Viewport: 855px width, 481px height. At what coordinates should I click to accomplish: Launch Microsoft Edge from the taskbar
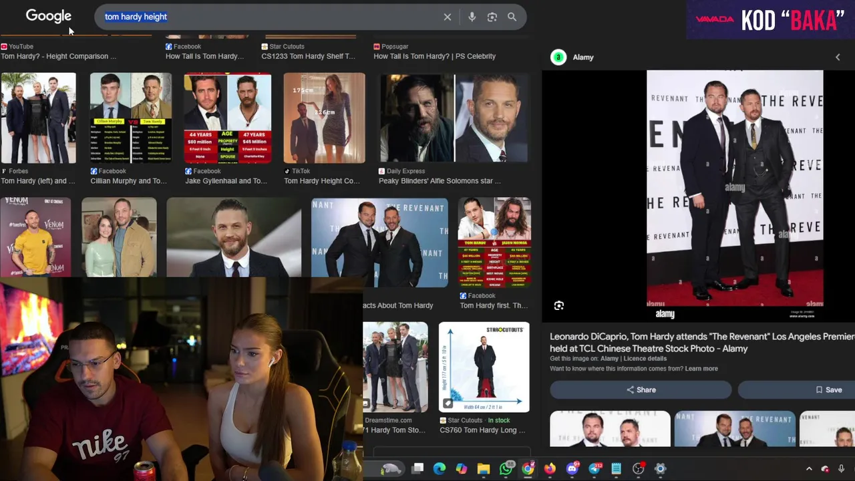440,469
